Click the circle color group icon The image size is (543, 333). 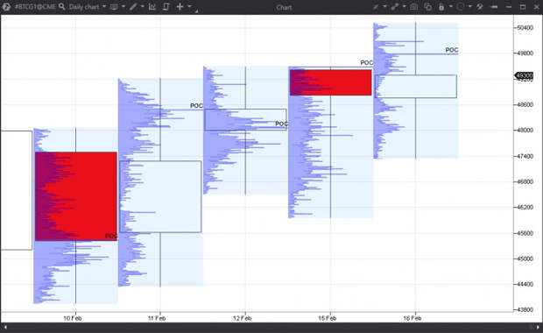click(460, 7)
